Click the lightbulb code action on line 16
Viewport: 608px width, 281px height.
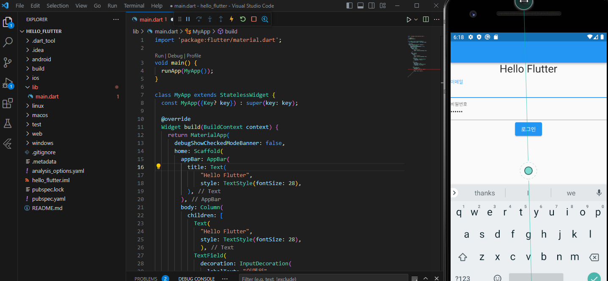(159, 166)
